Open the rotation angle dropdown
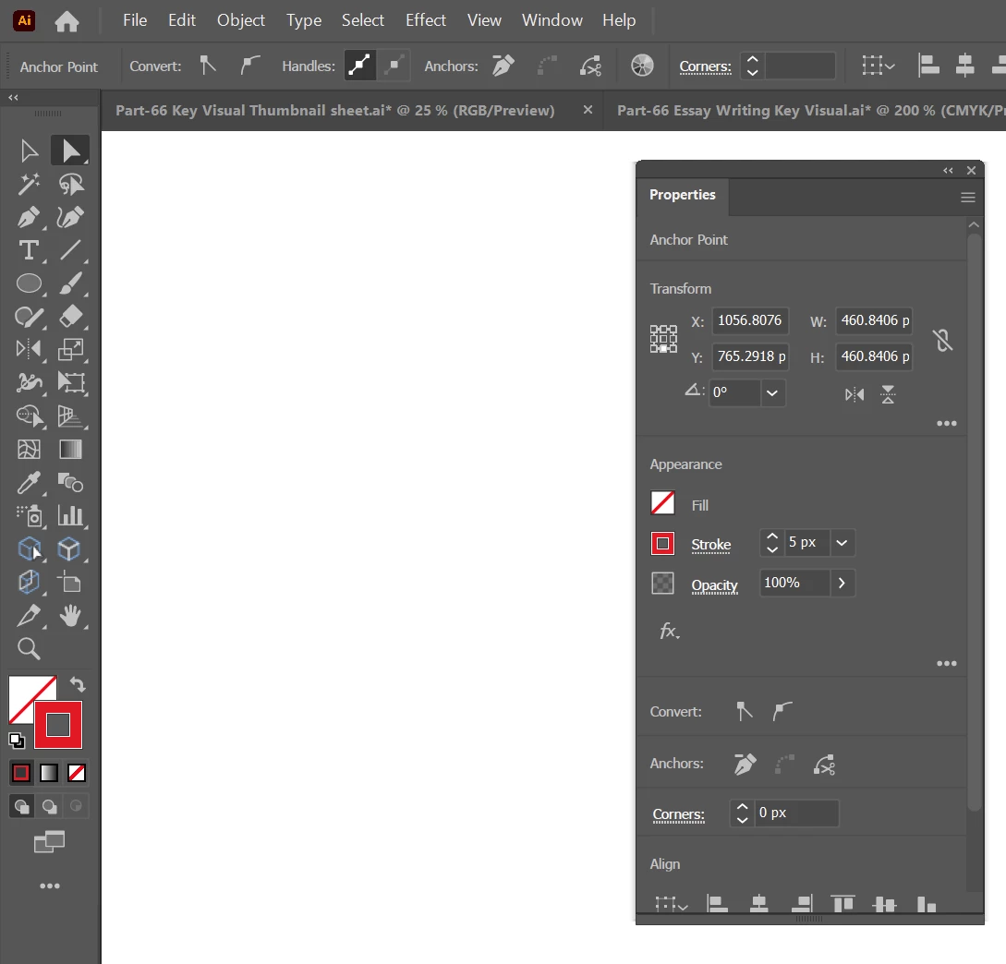 point(772,392)
